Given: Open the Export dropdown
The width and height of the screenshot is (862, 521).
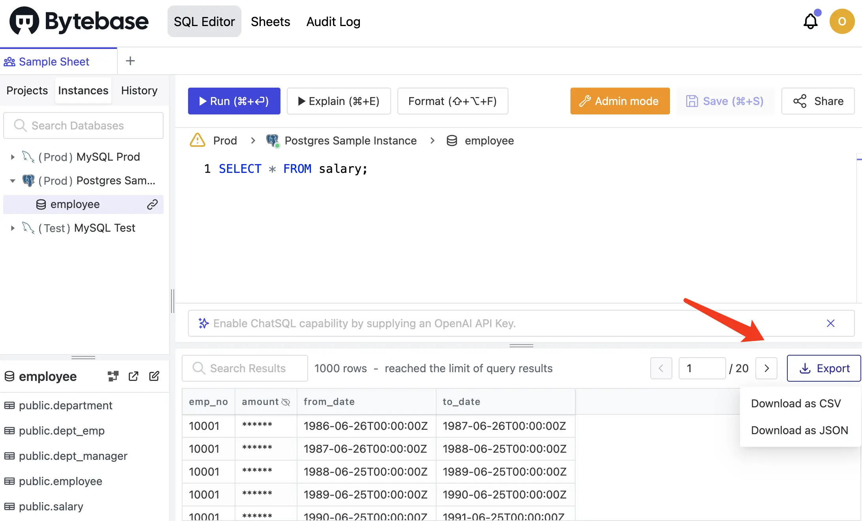Looking at the screenshot, I should pos(824,368).
